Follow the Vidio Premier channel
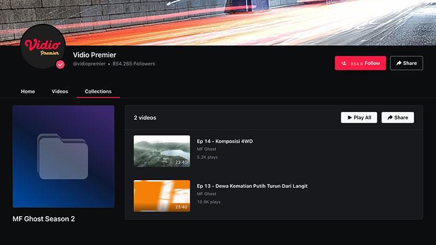Screen dimensions: 436x245 [360, 63]
